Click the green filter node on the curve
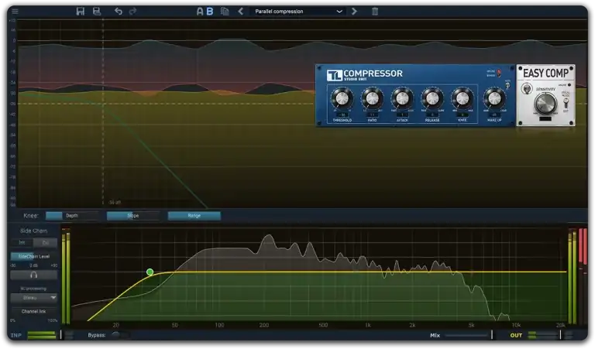 point(150,272)
